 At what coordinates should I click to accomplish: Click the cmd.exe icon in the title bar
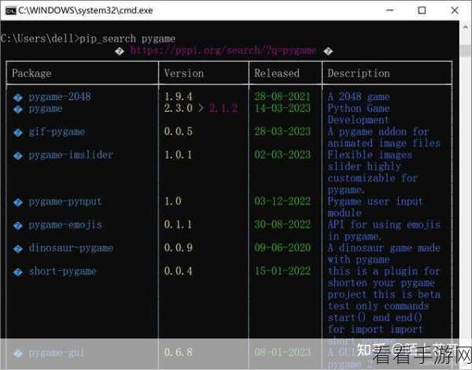[10, 11]
